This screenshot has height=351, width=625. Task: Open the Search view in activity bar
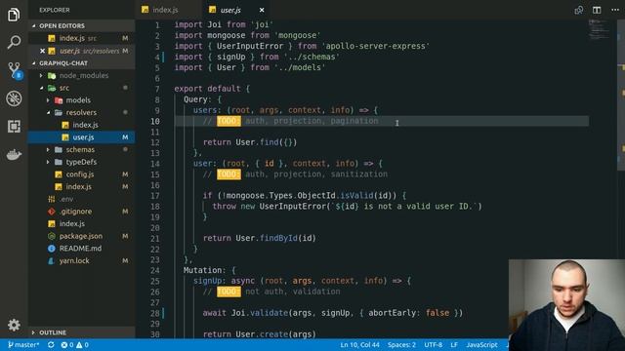(14, 42)
